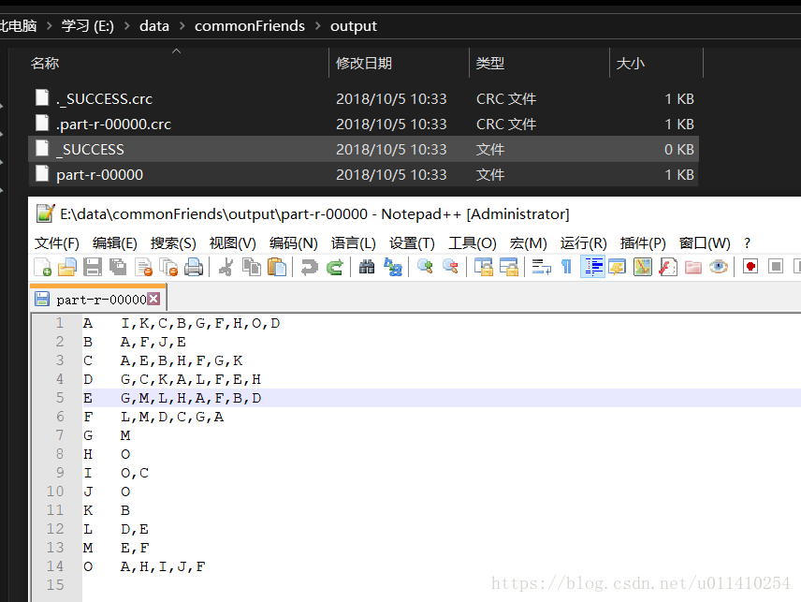Toggle Show All Characters pilcrow icon
Image resolution: width=801 pixels, height=602 pixels.
(x=566, y=267)
